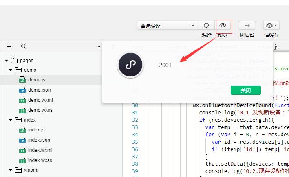Open demo.js file name in tree
This screenshot has height=177, width=289.
[37, 80]
